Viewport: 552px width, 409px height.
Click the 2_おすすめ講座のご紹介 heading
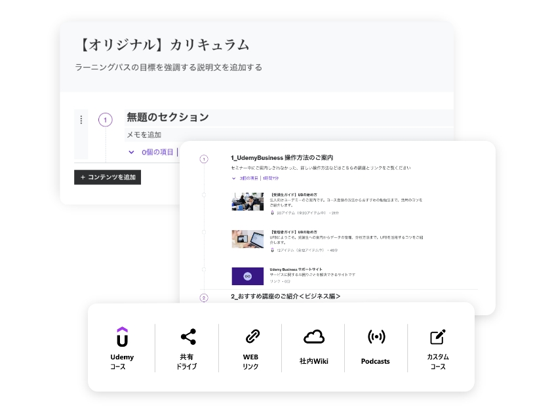point(285,296)
